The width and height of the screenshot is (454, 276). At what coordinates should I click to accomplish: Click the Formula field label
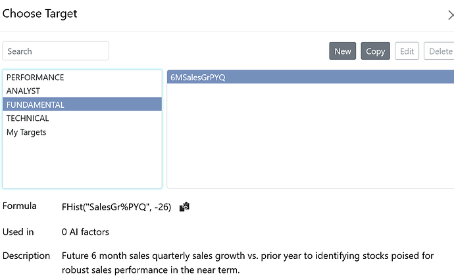pos(20,206)
